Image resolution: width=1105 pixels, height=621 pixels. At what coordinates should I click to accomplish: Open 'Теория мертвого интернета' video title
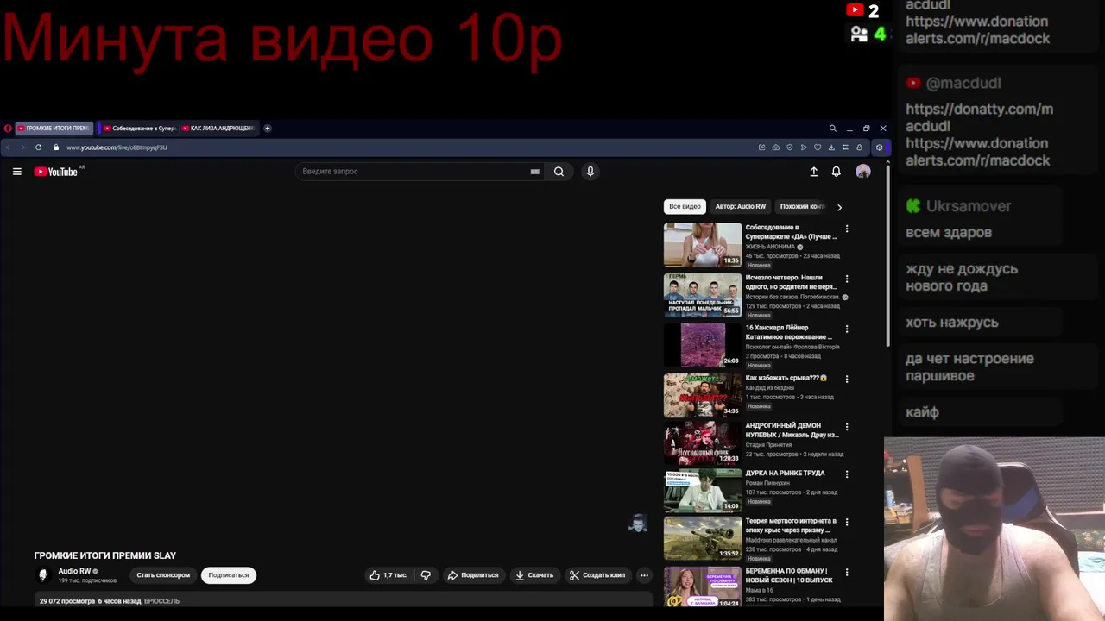(791, 525)
